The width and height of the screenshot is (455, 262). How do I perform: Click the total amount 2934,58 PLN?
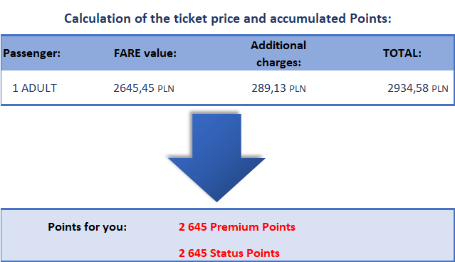(418, 88)
